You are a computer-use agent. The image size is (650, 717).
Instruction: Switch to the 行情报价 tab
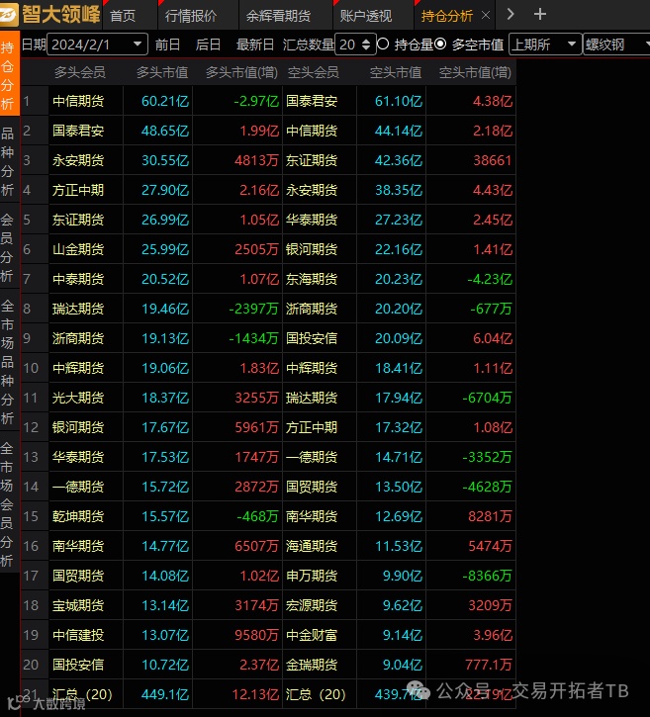[191, 16]
